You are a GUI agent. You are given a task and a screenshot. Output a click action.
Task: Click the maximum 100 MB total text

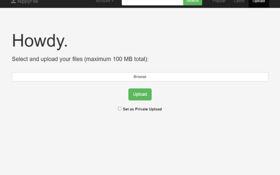[x=116, y=59]
